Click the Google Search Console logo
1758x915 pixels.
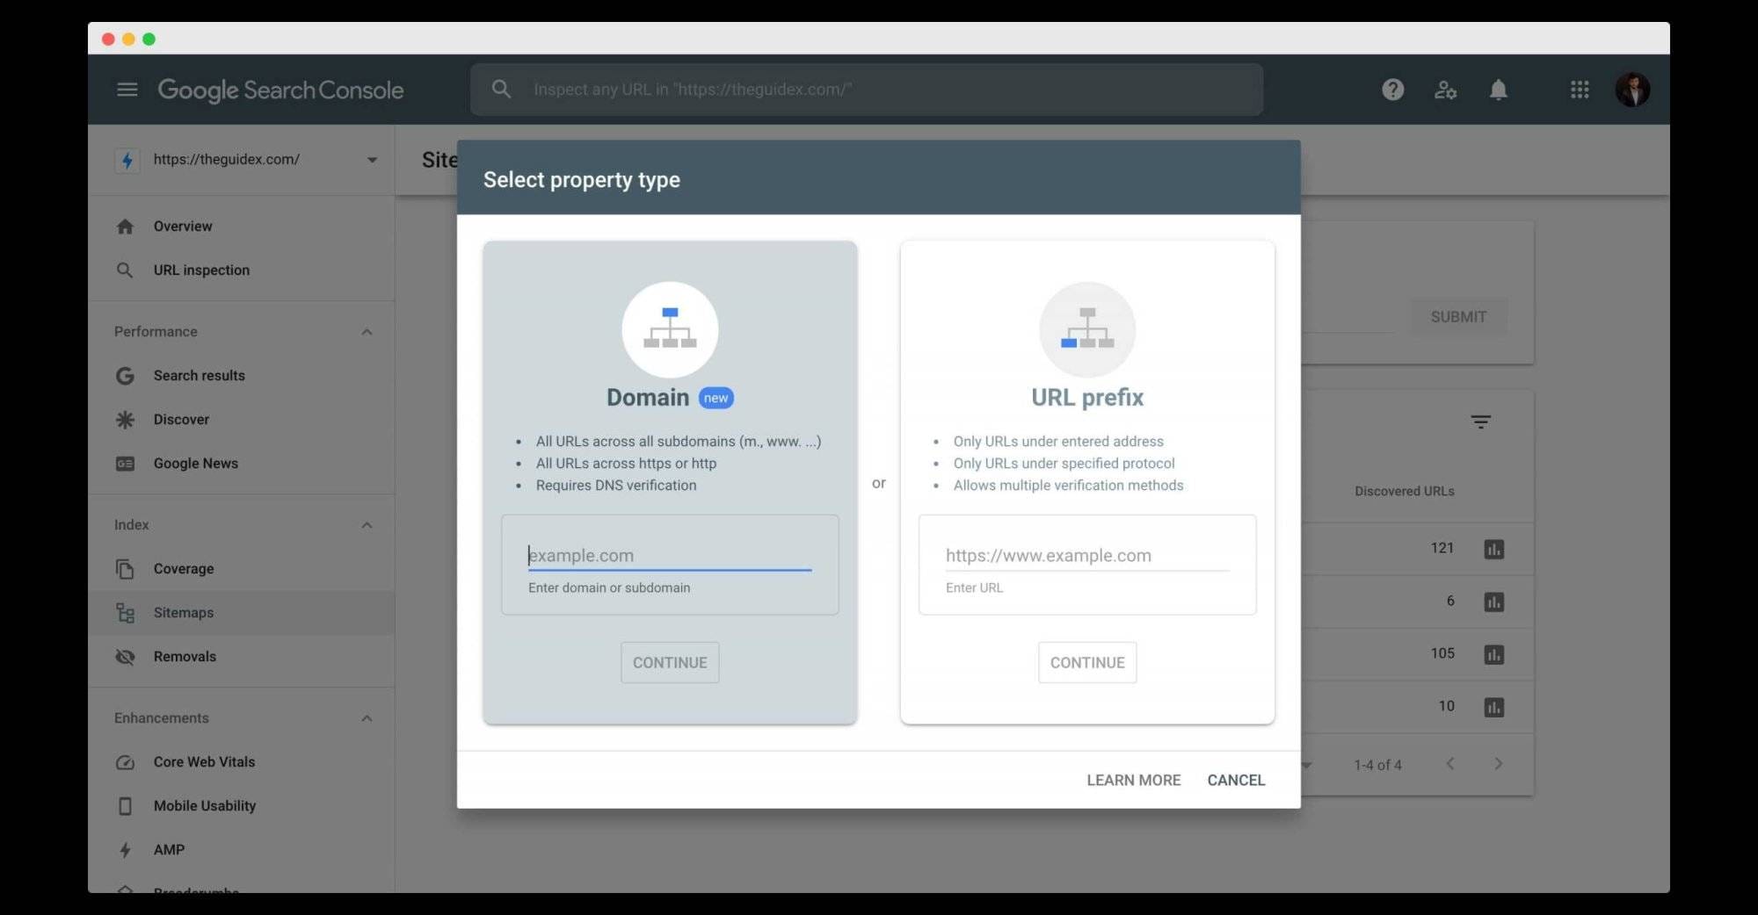(280, 90)
